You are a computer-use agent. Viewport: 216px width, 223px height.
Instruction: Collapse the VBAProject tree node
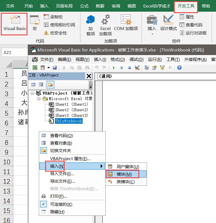point(33,93)
